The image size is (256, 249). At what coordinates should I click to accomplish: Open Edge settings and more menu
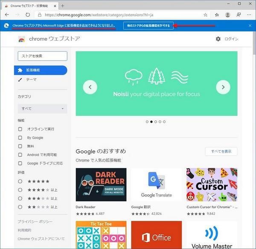click(x=249, y=15)
